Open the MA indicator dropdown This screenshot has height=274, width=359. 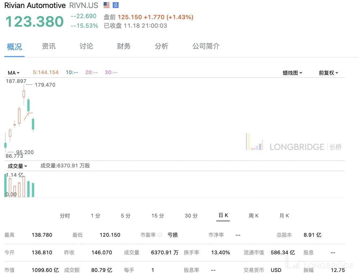click(14, 73)
